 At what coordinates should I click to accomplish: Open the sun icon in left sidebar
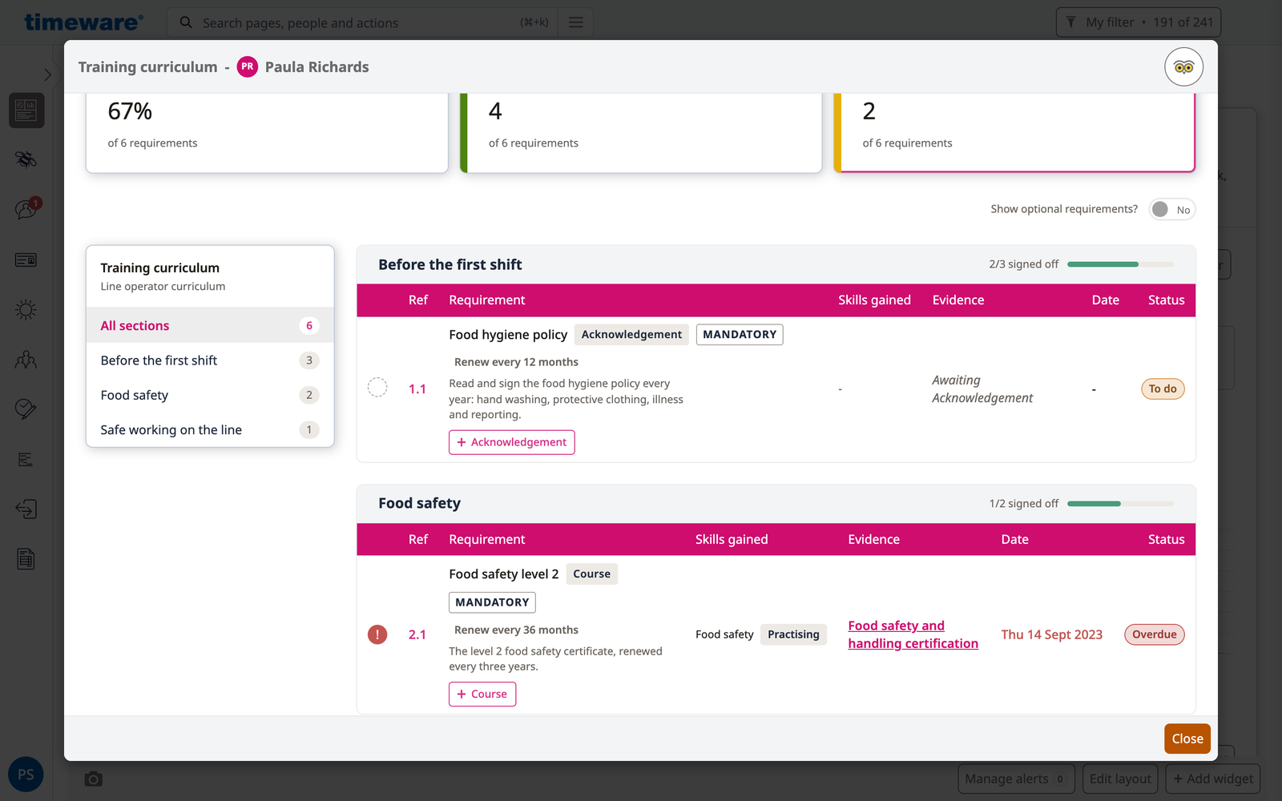coord(26,310)
